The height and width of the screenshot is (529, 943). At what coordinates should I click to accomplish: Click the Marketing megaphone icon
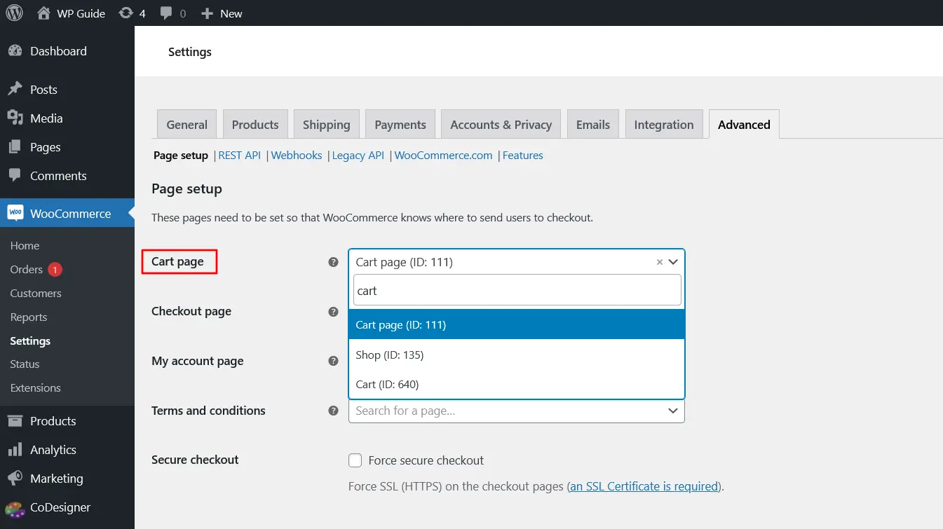coord(15,479)
